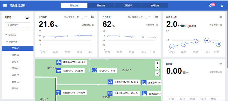Zoom in the map with plus button

coord(157,63)
